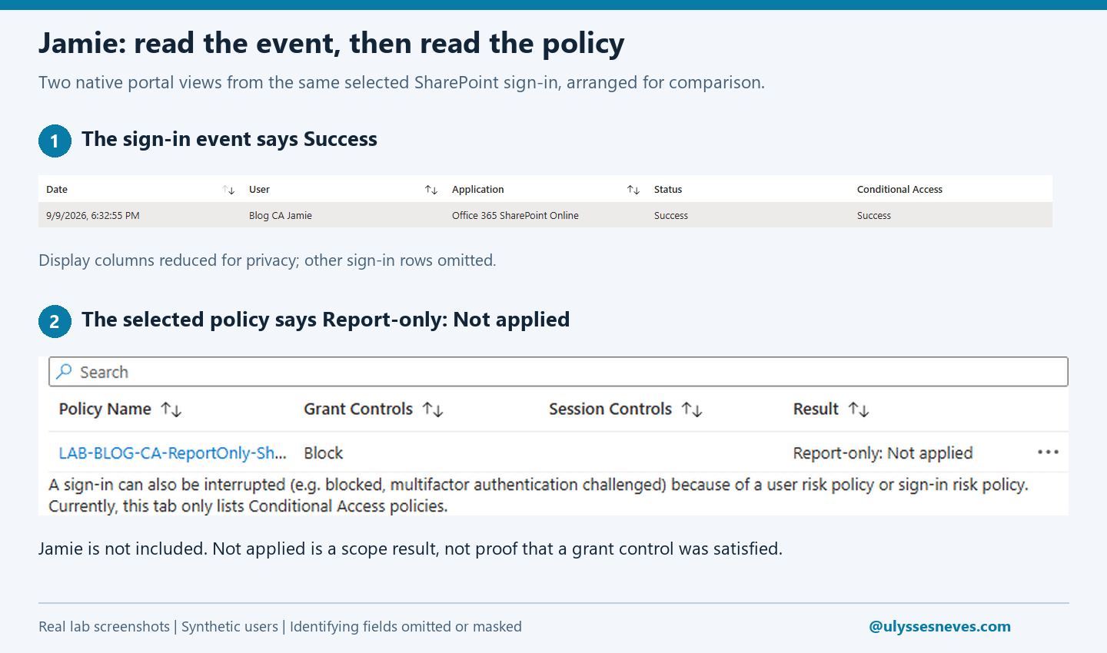
Task: Click the sort arrows beside the Application column
Action: click(633, 190)
